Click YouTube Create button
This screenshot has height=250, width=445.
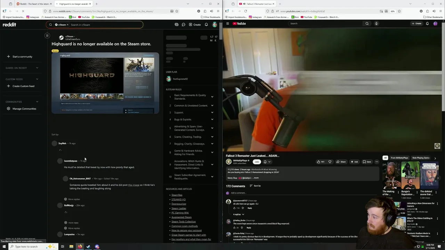click(x=416, y=24)
